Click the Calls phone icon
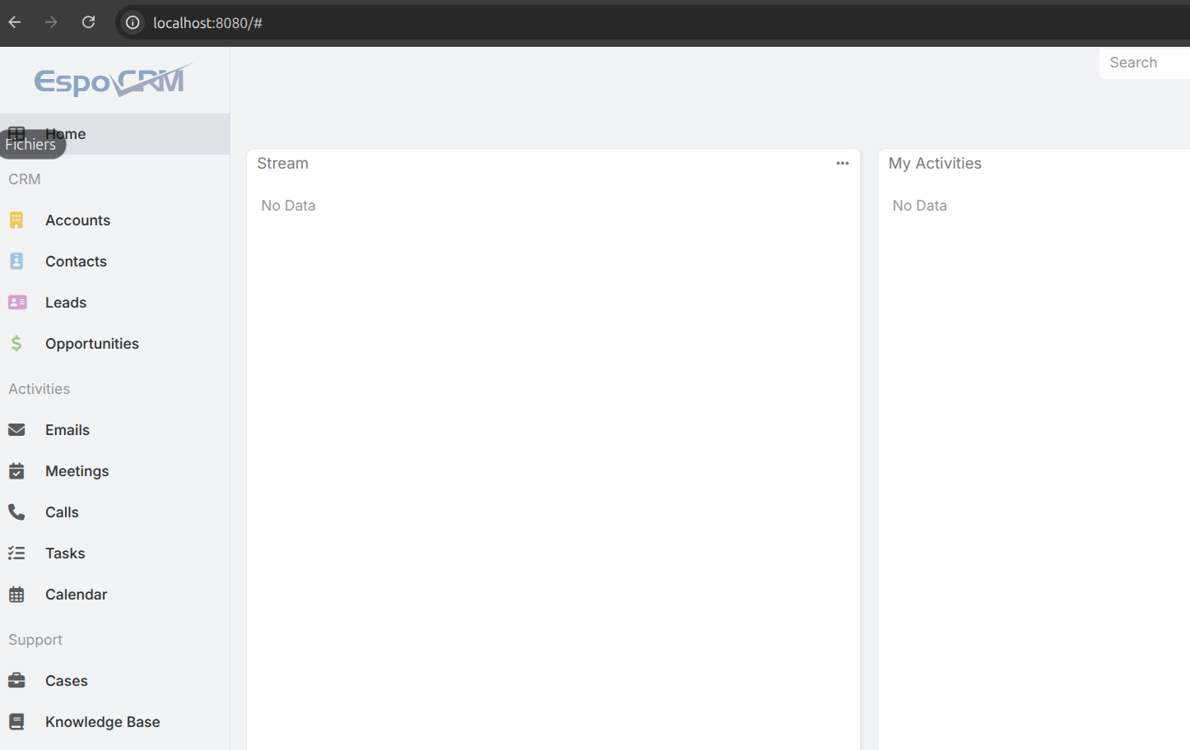Screen dimensions: 1190x750 [16, 512]
